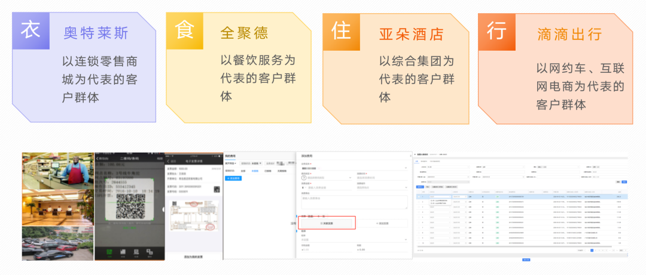
Task: Click the 消费金额 amount input
Action: (x=330, y=187)
